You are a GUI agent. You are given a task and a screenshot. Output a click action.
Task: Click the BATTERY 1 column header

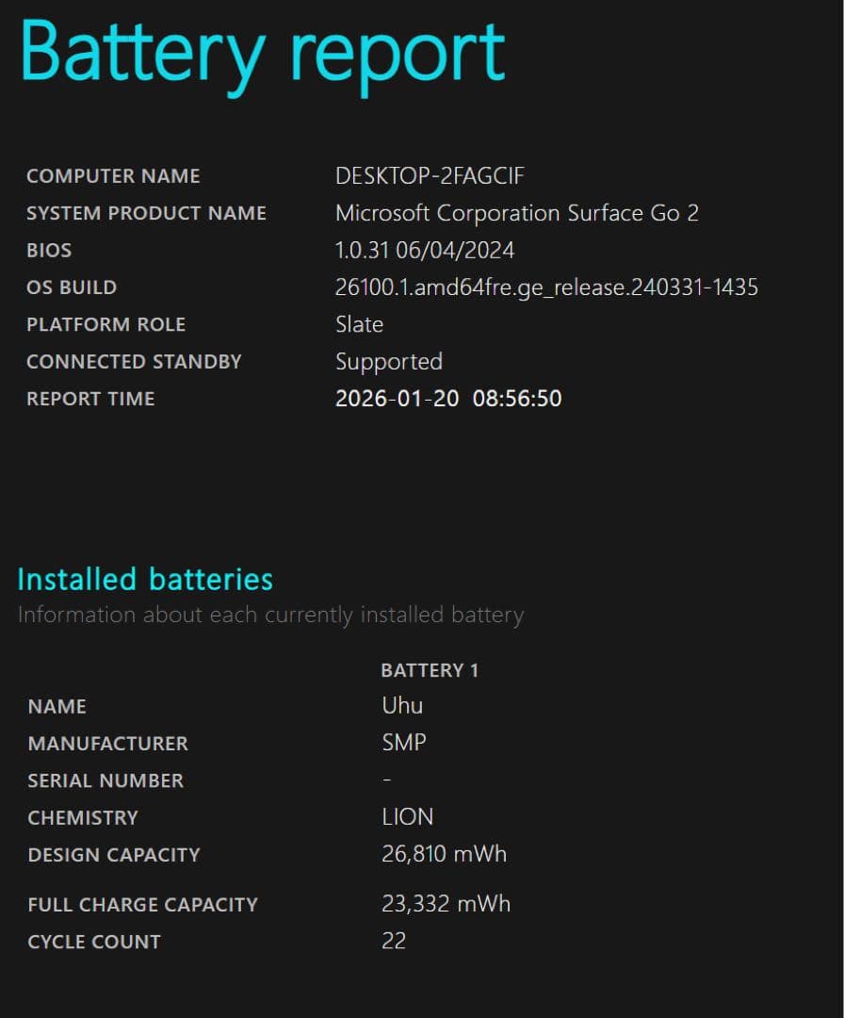tap(430, 670)
